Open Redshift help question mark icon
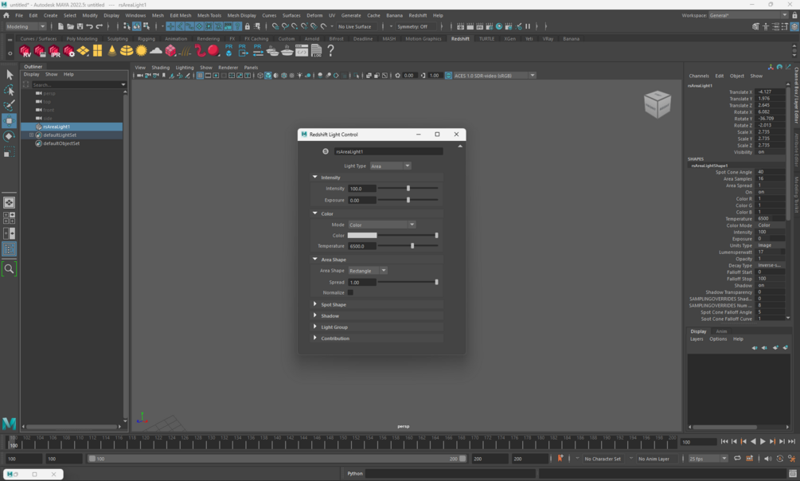This screenshot has width=800, height=481. [x=330, y=50]
